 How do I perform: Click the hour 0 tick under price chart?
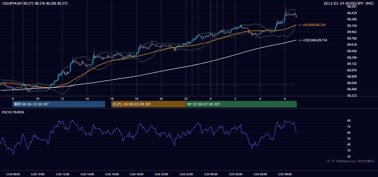(x=211, y=99)
